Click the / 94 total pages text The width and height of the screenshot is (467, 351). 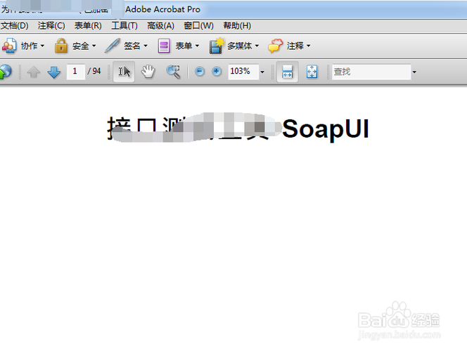coord(94,71)
